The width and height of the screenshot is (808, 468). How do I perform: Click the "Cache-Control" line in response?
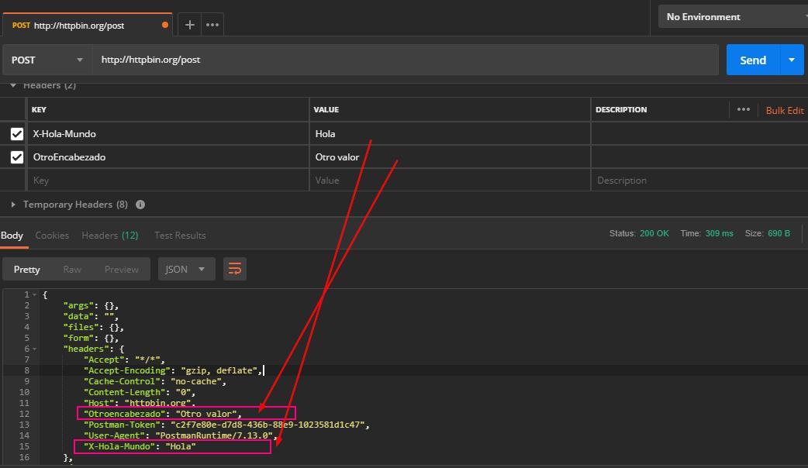[x=154, y=381]
